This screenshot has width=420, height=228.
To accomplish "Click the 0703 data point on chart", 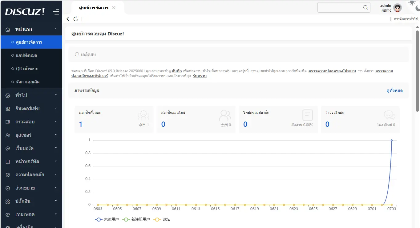I will [392, 140].
